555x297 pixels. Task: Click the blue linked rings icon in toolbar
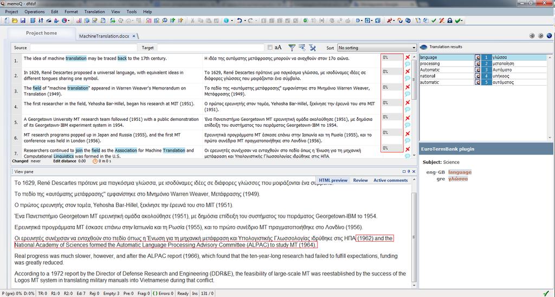pyautogui.click(x=408, y=21)
